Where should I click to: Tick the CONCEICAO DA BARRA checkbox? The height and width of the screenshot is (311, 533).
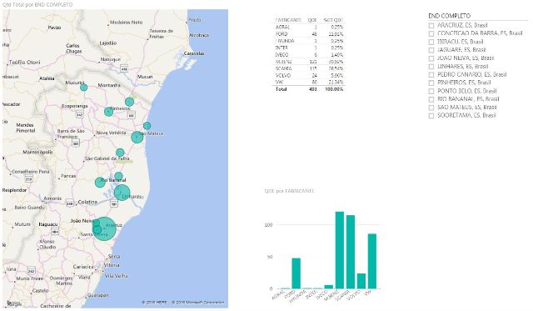(431, 33)
